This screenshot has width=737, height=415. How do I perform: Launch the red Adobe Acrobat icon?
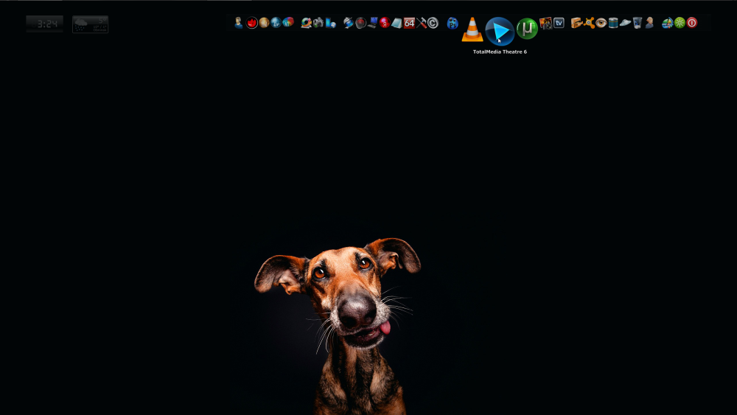(252, 23)
